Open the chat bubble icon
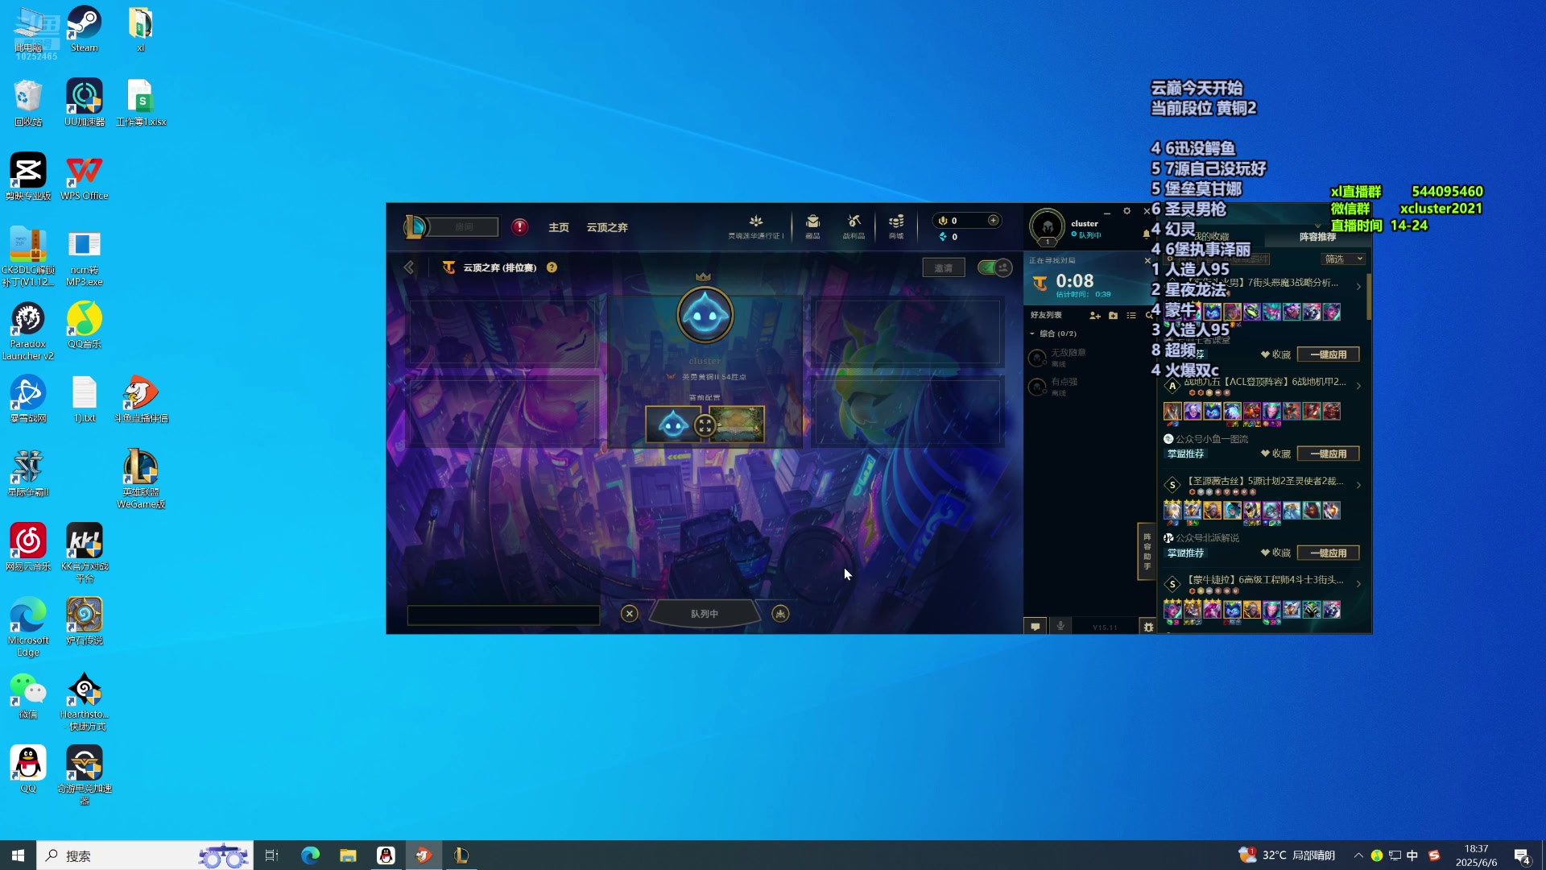The height and width of the screenshot is (870, 1546). click(x=1035, y=626)
